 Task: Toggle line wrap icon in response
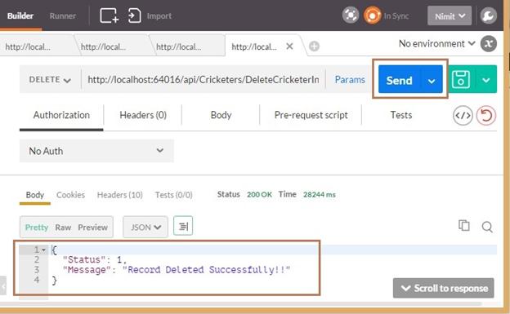point(183,226)
